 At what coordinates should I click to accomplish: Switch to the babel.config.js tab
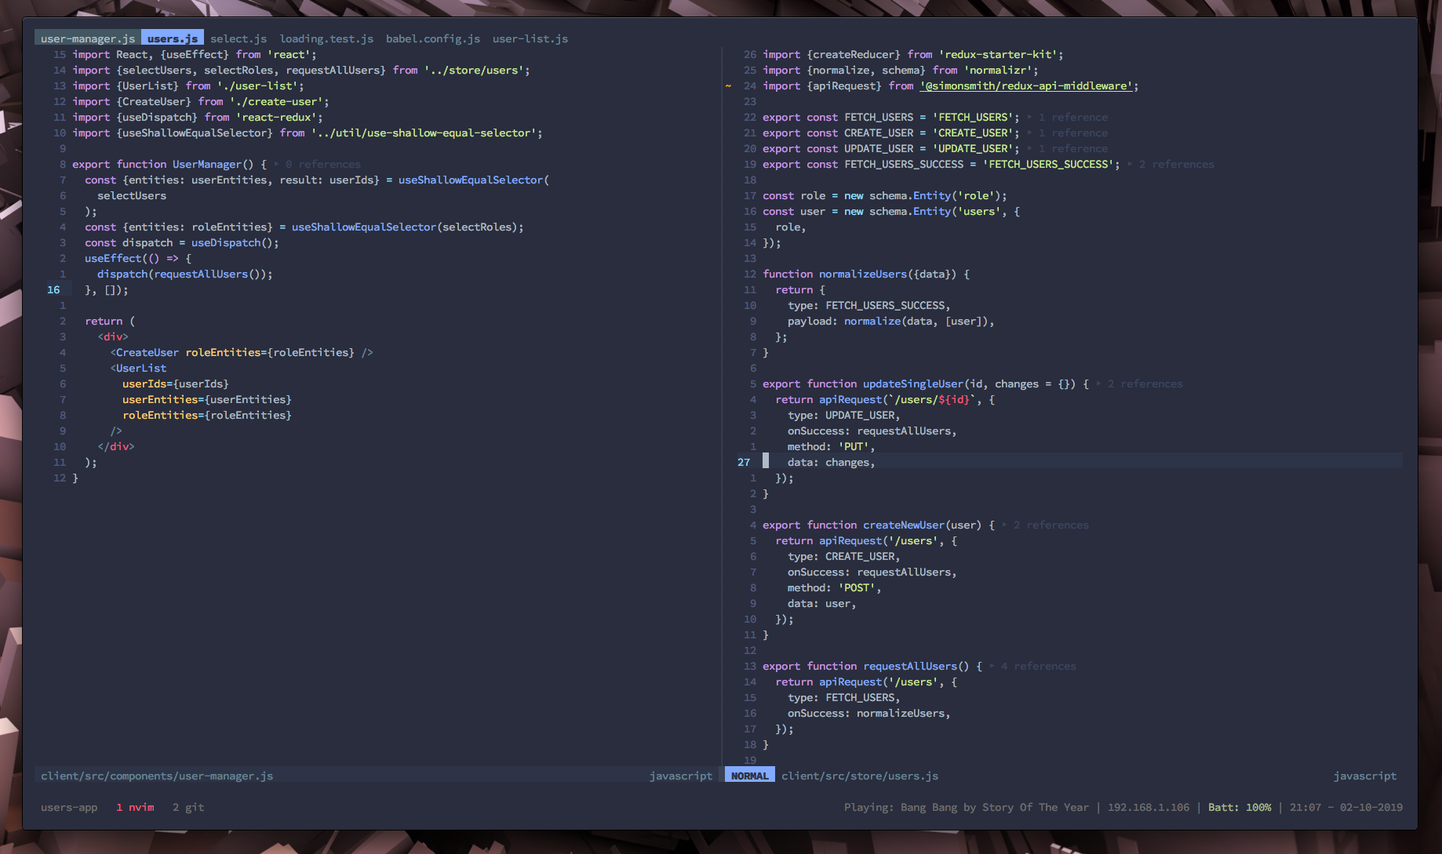click(x=432, y=38)
